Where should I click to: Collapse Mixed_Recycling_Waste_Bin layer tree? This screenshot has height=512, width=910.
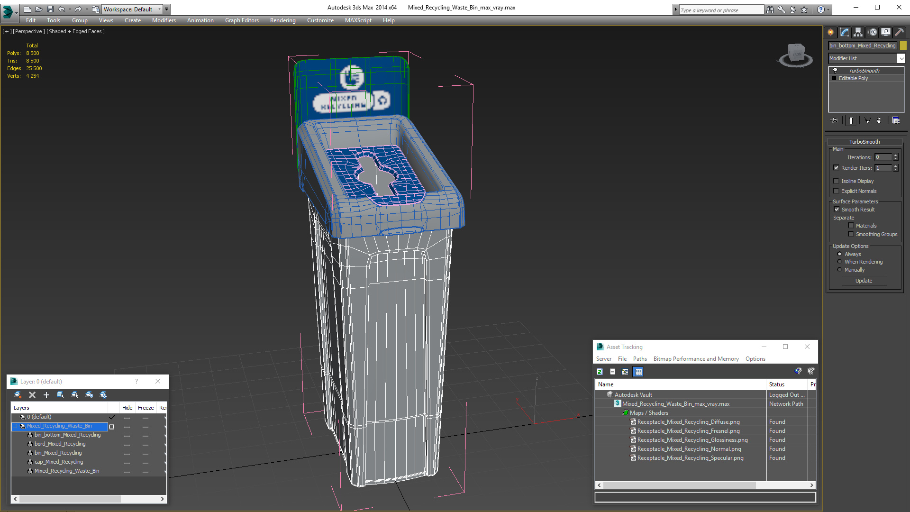15,426
